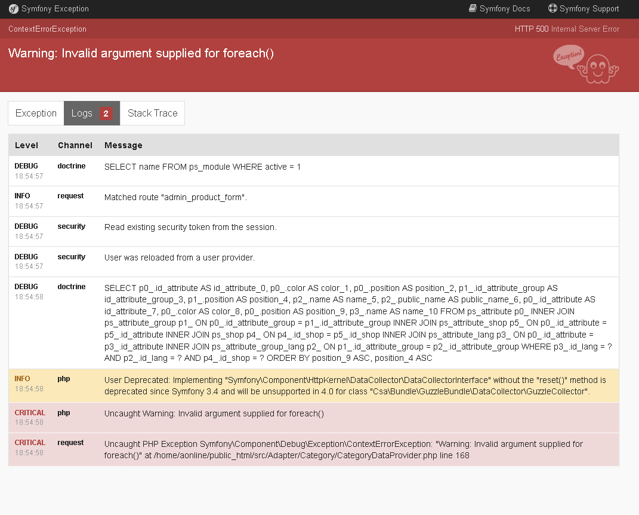Open the Stack Trace tab
The width and height of the screenshot is (639, 515).
tap(152, 113)
